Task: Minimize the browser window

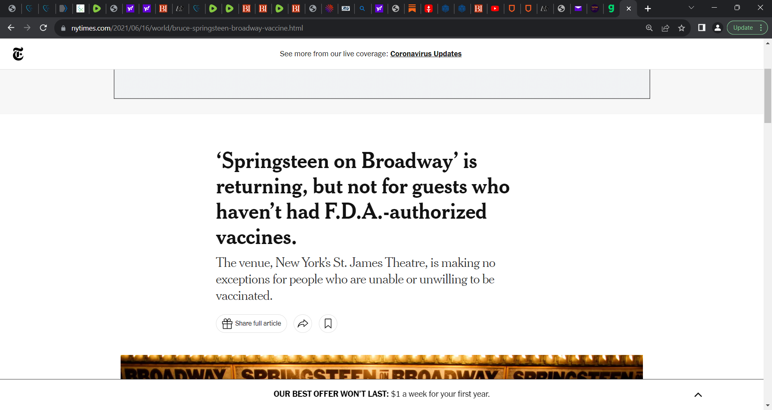Action: 714,8
